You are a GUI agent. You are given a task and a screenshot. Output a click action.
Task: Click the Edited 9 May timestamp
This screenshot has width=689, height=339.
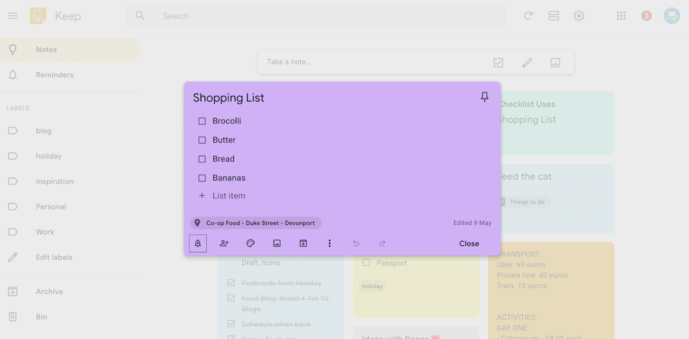[472, 223]
